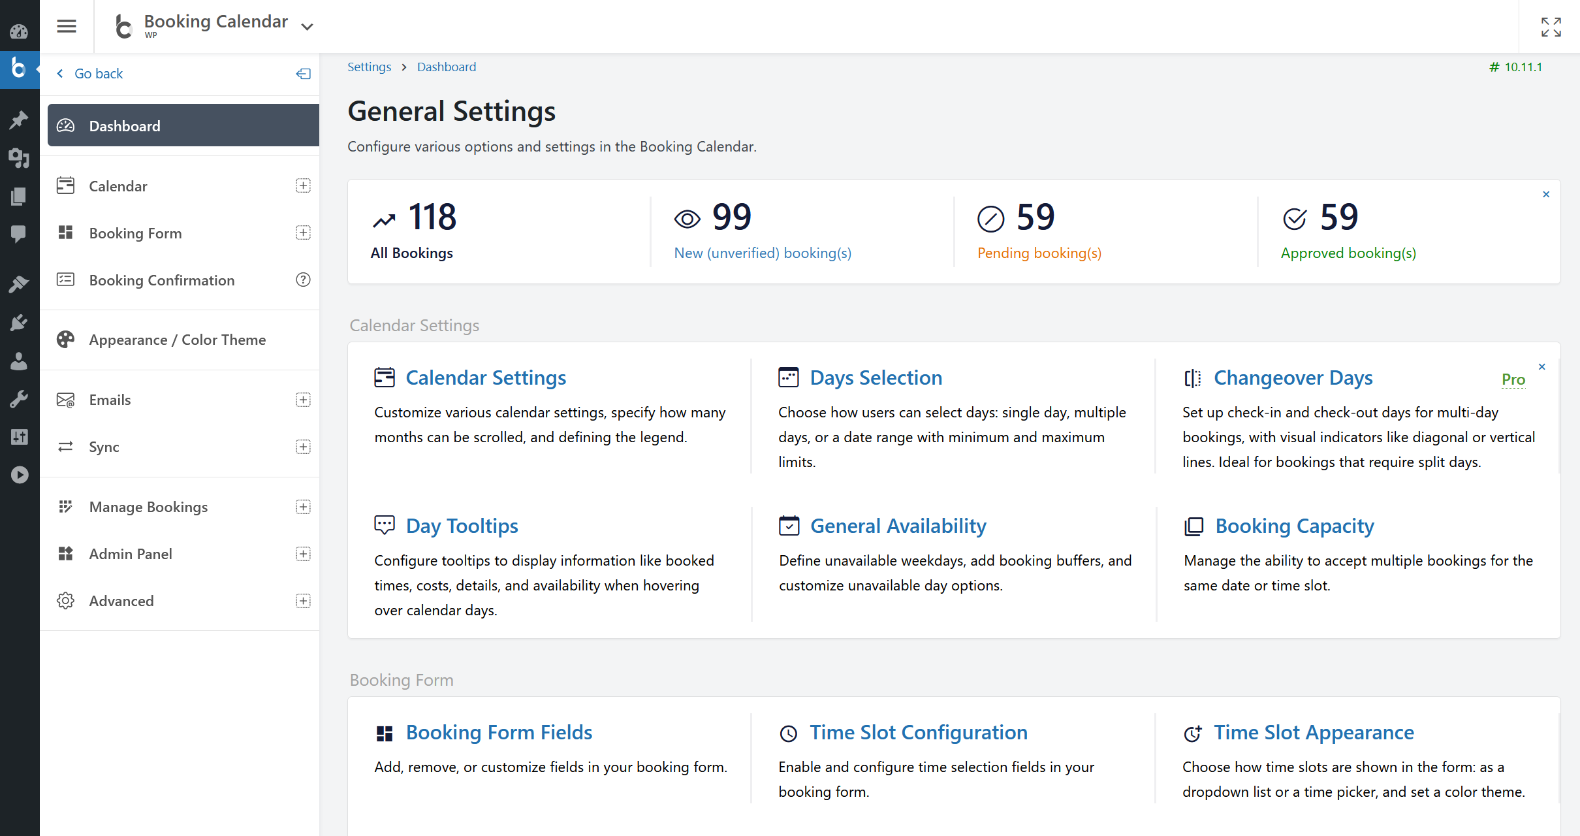
Task: Open Booking Confirmation help icon
Action: coord(303,280)
